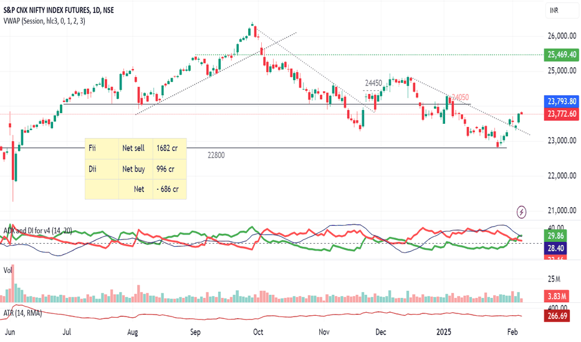Screen dimensions: 581x342
Task: Click the Net sell table cell
Action: coord(136,148)
